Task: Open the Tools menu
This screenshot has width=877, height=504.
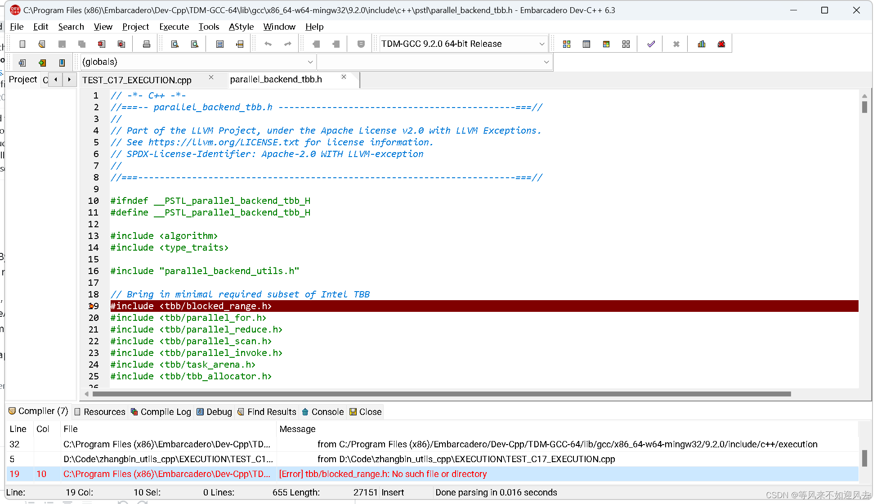Action: click(x=209, y=27)
